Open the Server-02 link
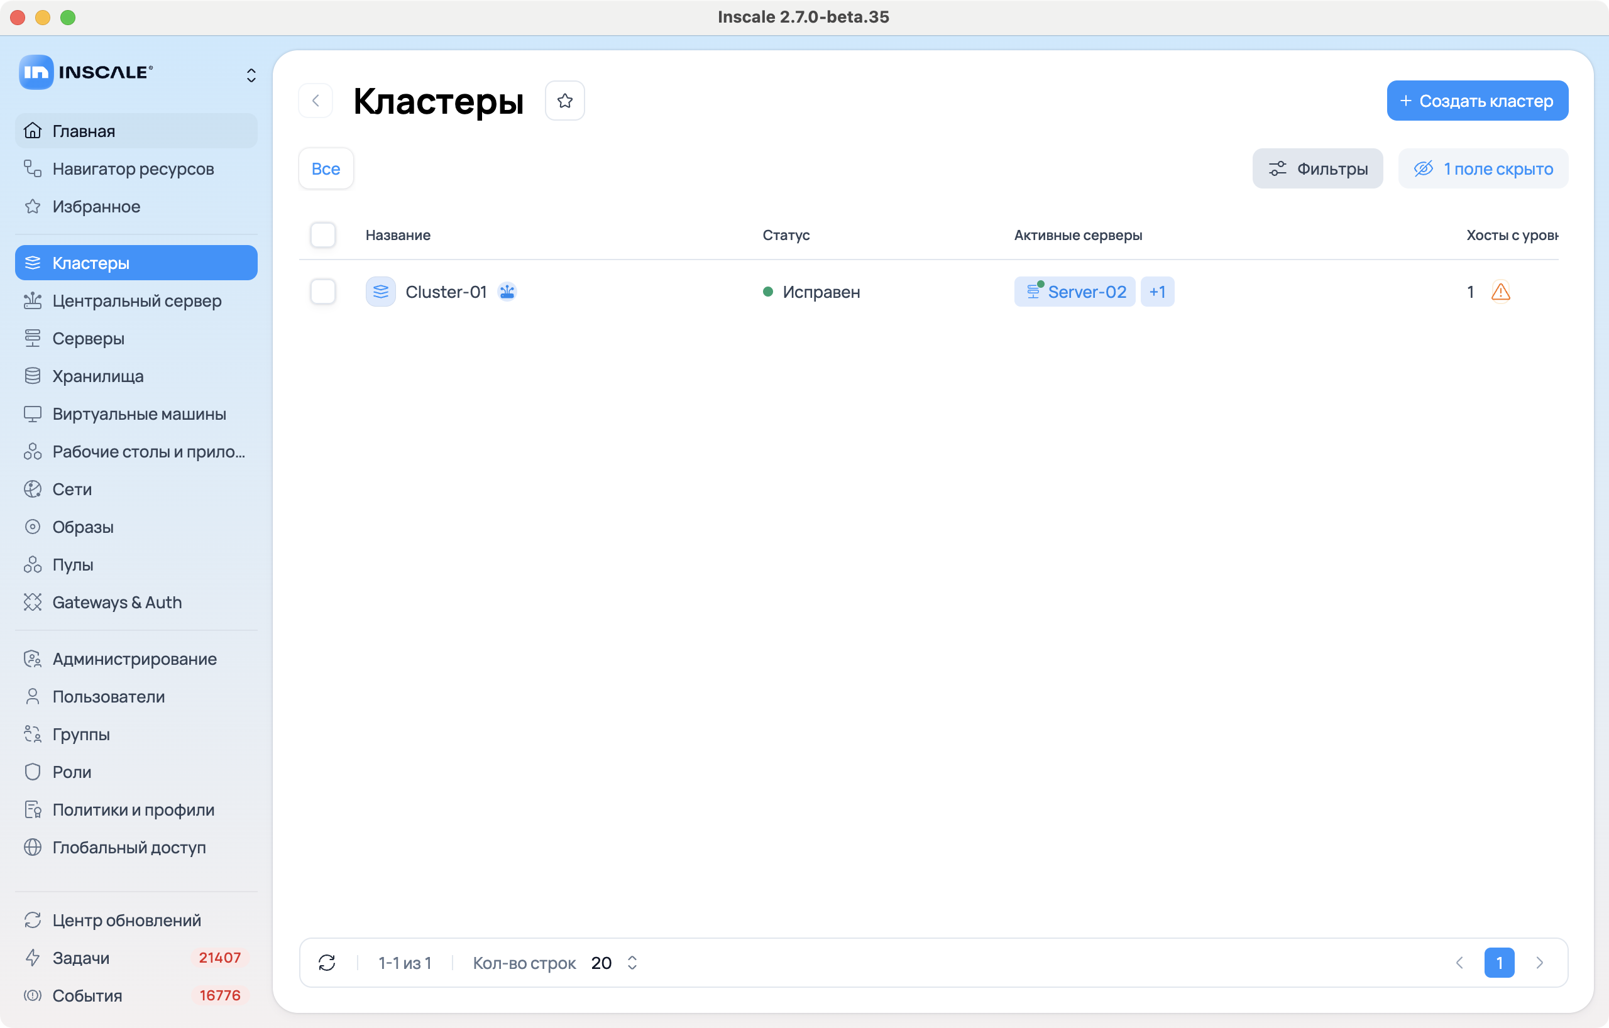 pos(1075,292)
